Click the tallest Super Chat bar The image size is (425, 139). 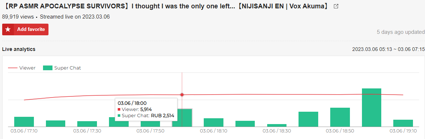(x=371, y=108)
